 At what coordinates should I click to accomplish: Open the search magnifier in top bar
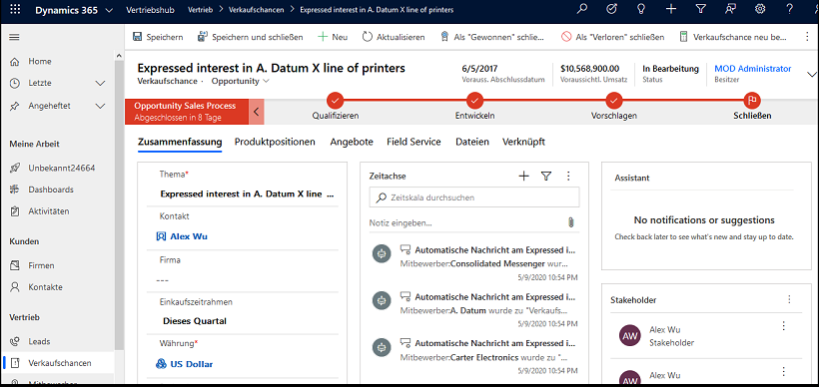(582, 9)
